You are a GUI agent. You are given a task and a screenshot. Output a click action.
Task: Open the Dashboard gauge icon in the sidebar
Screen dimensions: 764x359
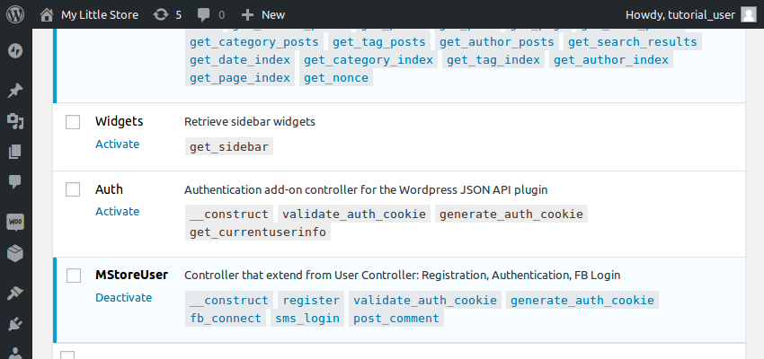point(15,51)
